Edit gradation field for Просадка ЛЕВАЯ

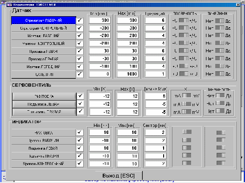[155, 51]
